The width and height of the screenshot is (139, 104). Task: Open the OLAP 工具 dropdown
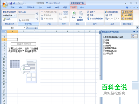point(112,19)
